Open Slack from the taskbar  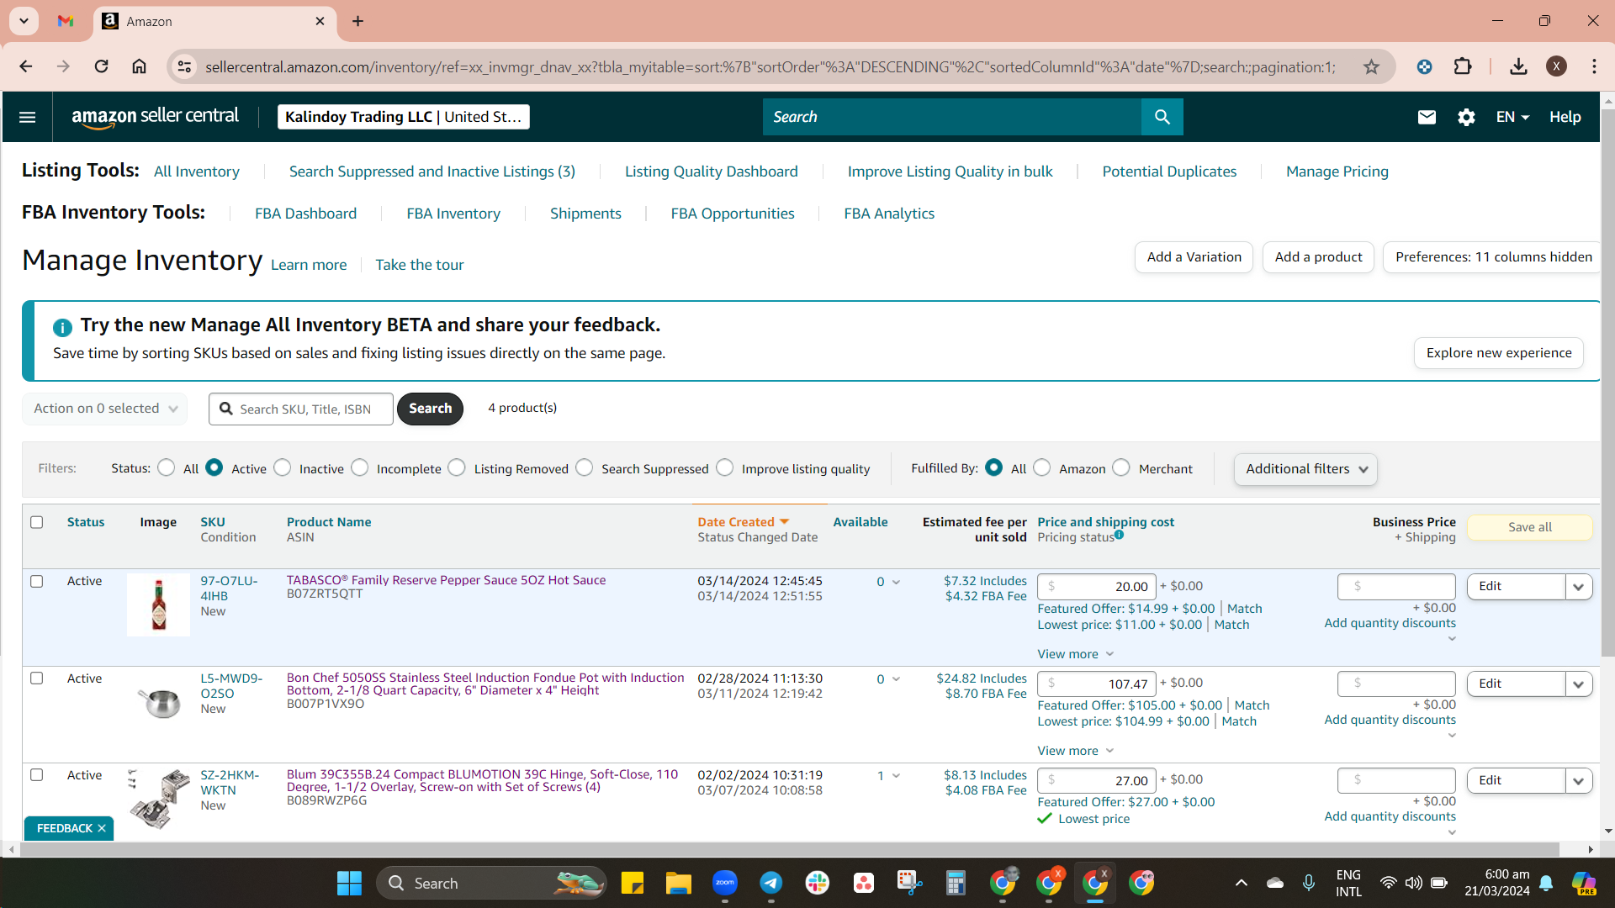[x=818, y=884]
